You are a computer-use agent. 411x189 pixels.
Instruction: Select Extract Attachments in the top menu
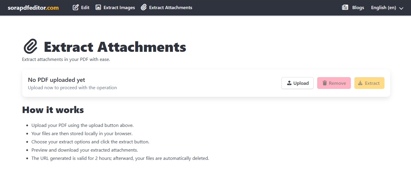[x=166, y=7]
